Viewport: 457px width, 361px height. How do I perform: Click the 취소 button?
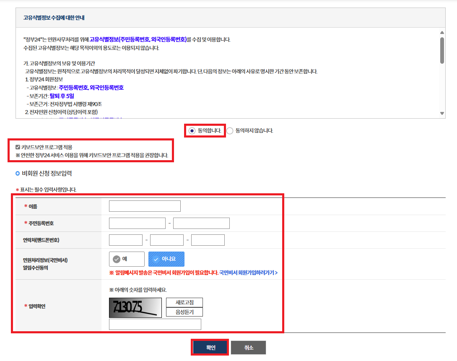click(248, 348)
